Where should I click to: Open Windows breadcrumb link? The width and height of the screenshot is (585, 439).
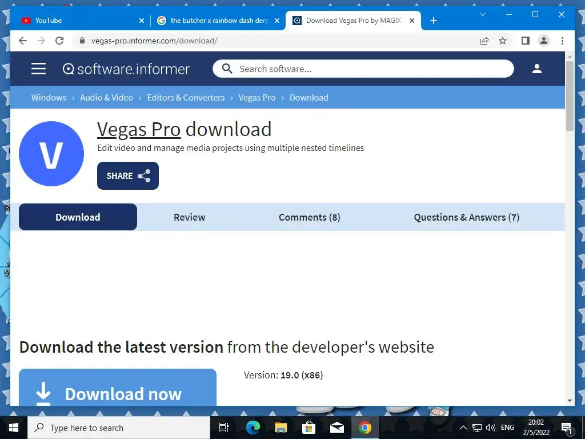[x=49, y=97]
